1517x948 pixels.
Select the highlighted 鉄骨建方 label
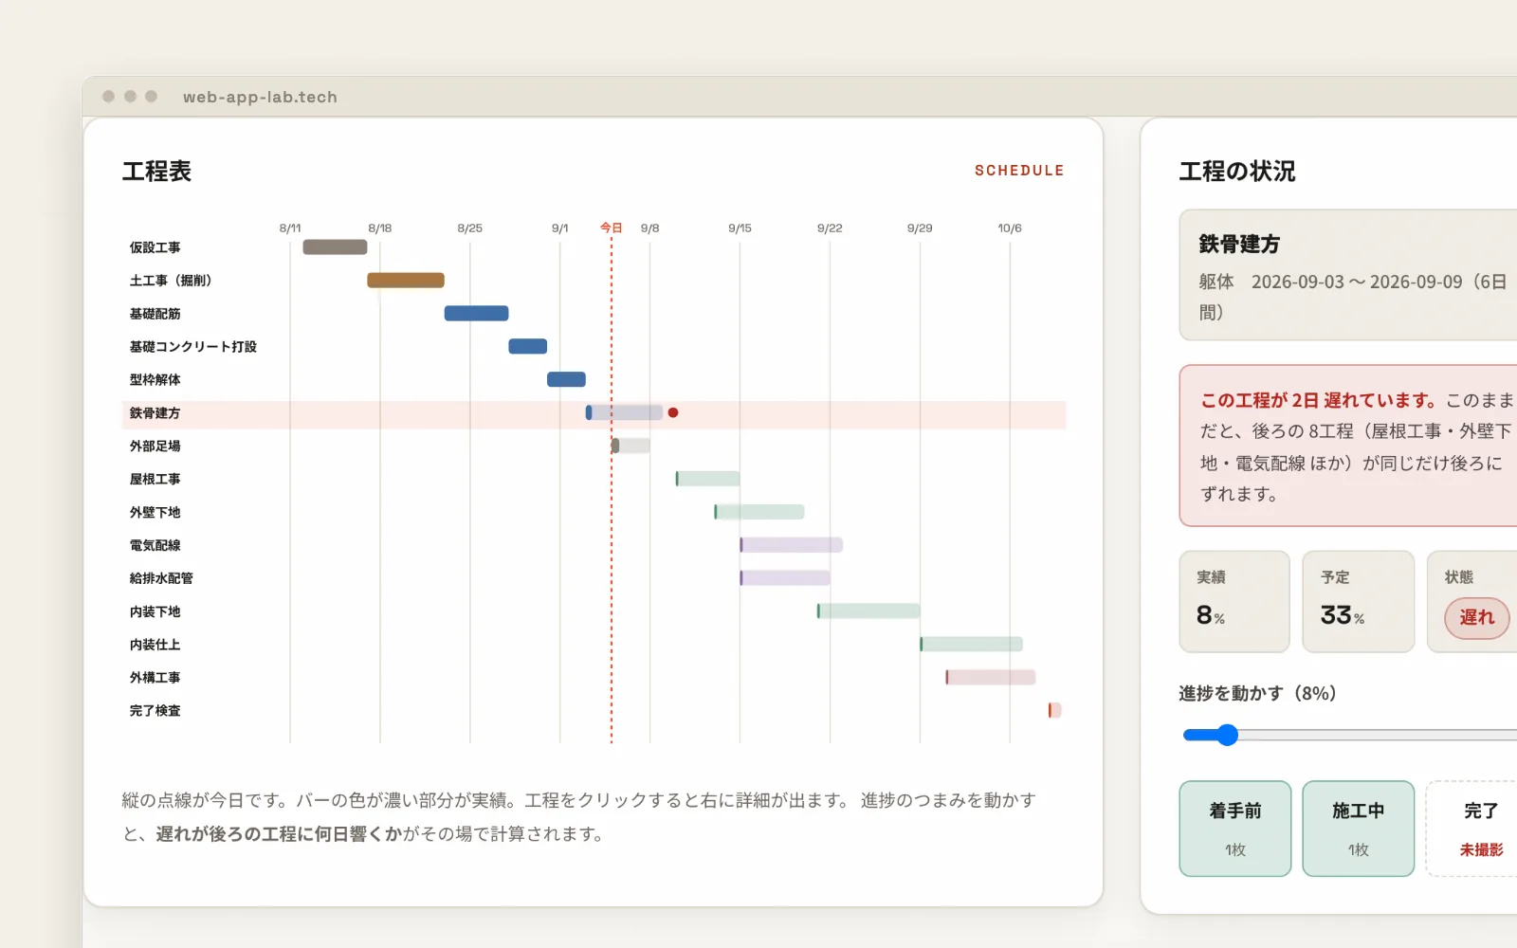tap(155, 413)
